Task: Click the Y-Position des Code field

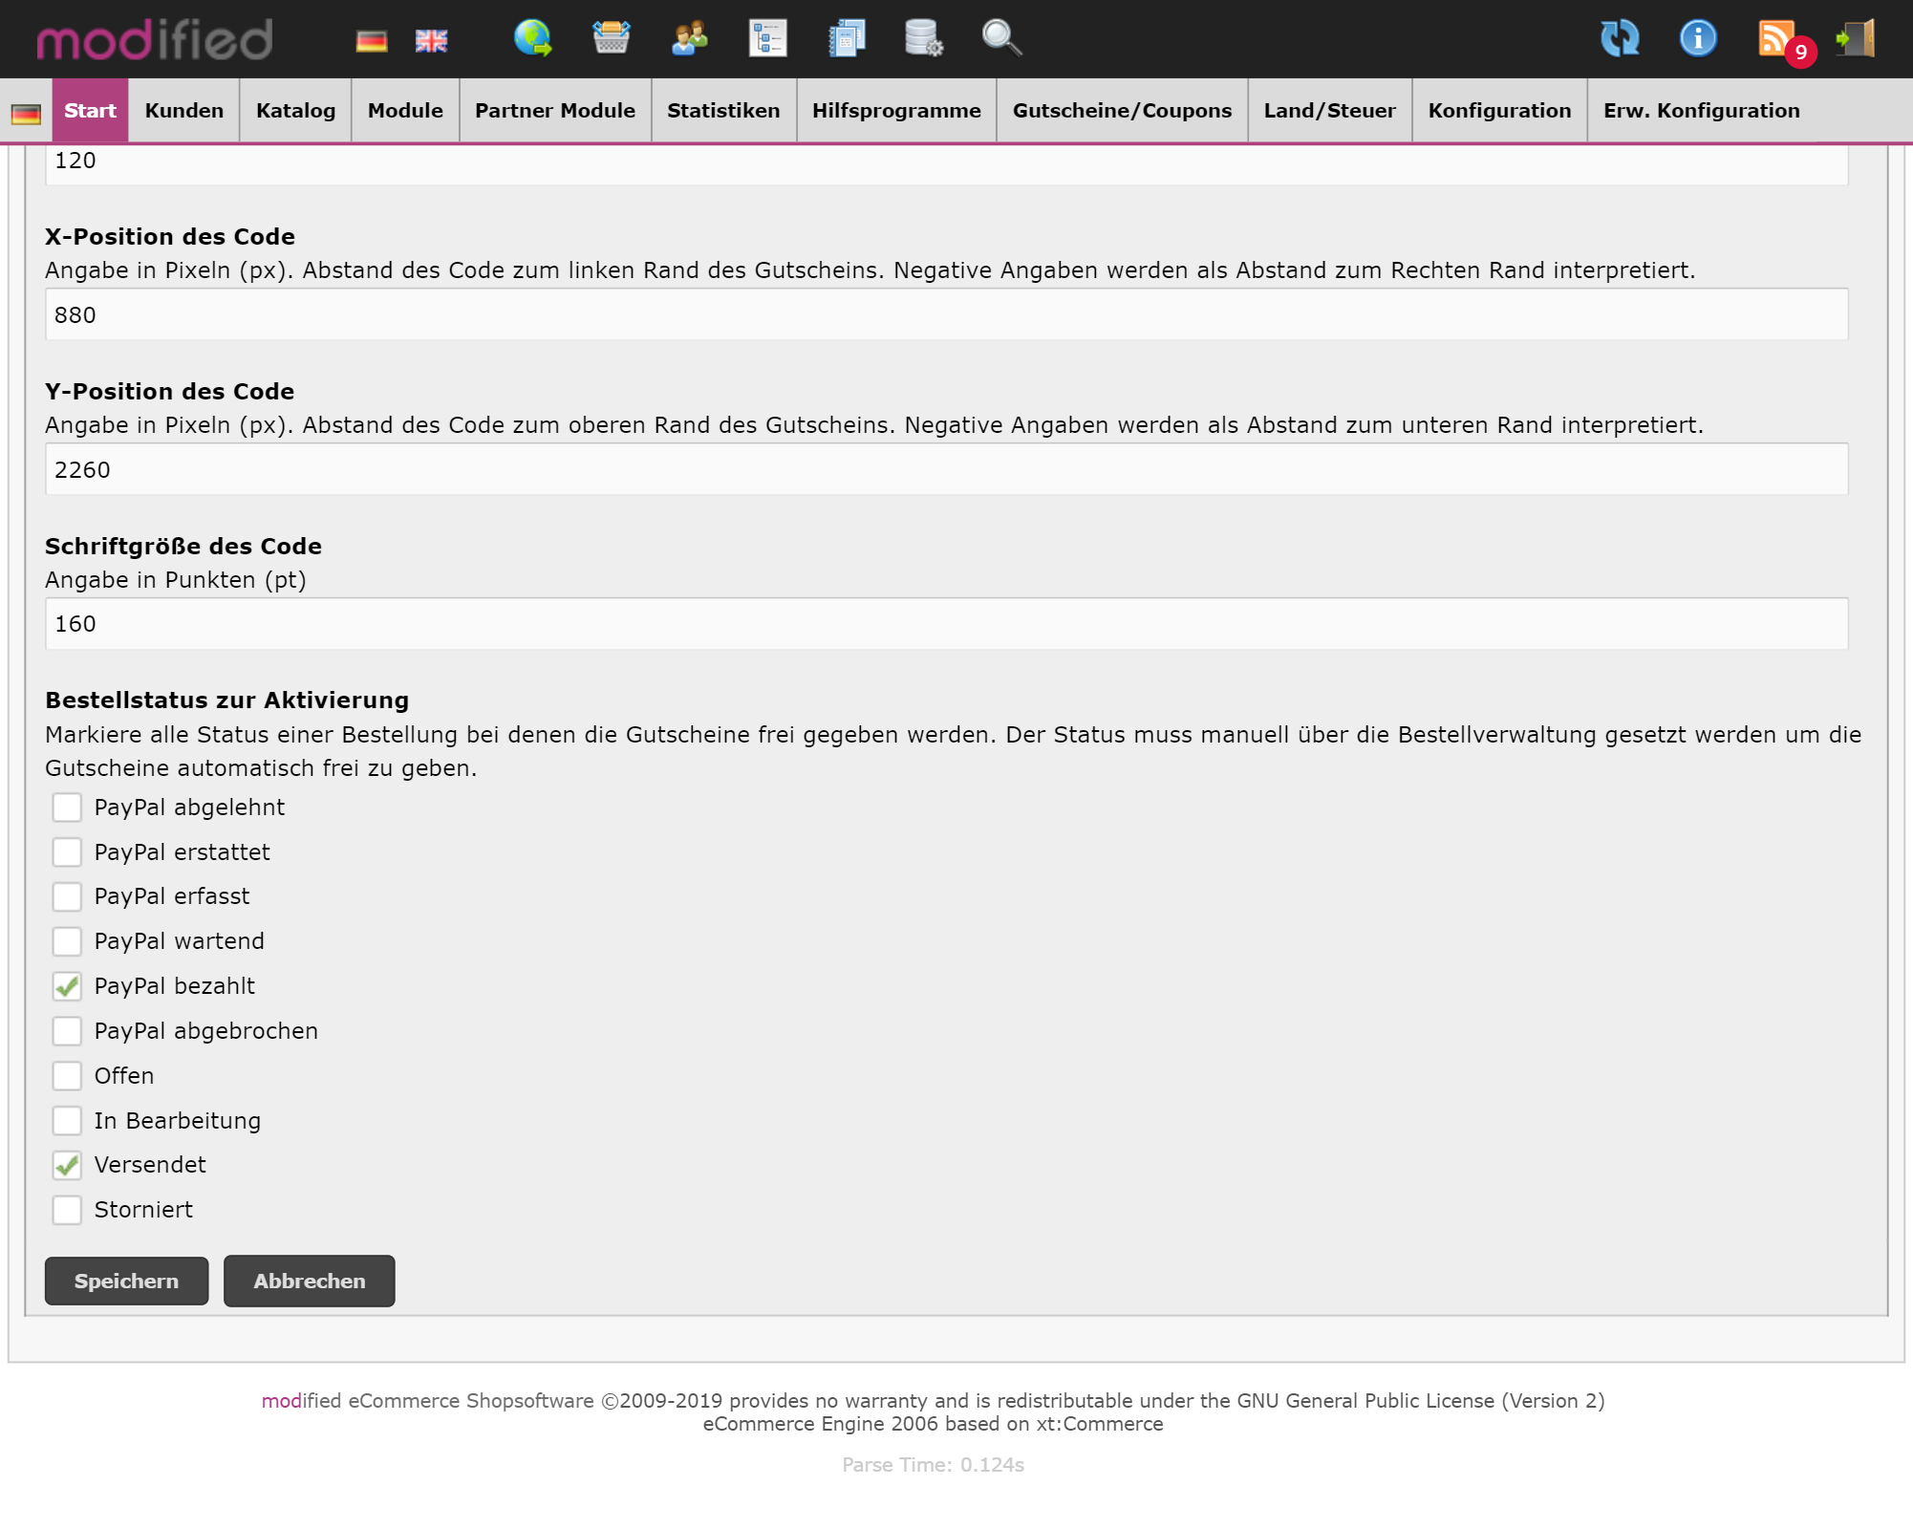Action: (x=946, y=469)
